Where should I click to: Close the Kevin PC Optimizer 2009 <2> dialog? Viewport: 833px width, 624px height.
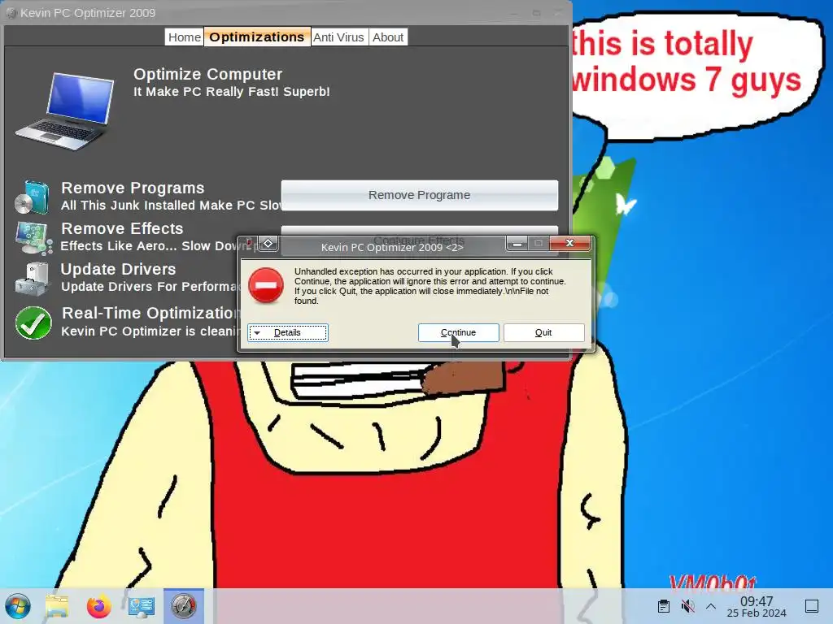click(569, 243)
